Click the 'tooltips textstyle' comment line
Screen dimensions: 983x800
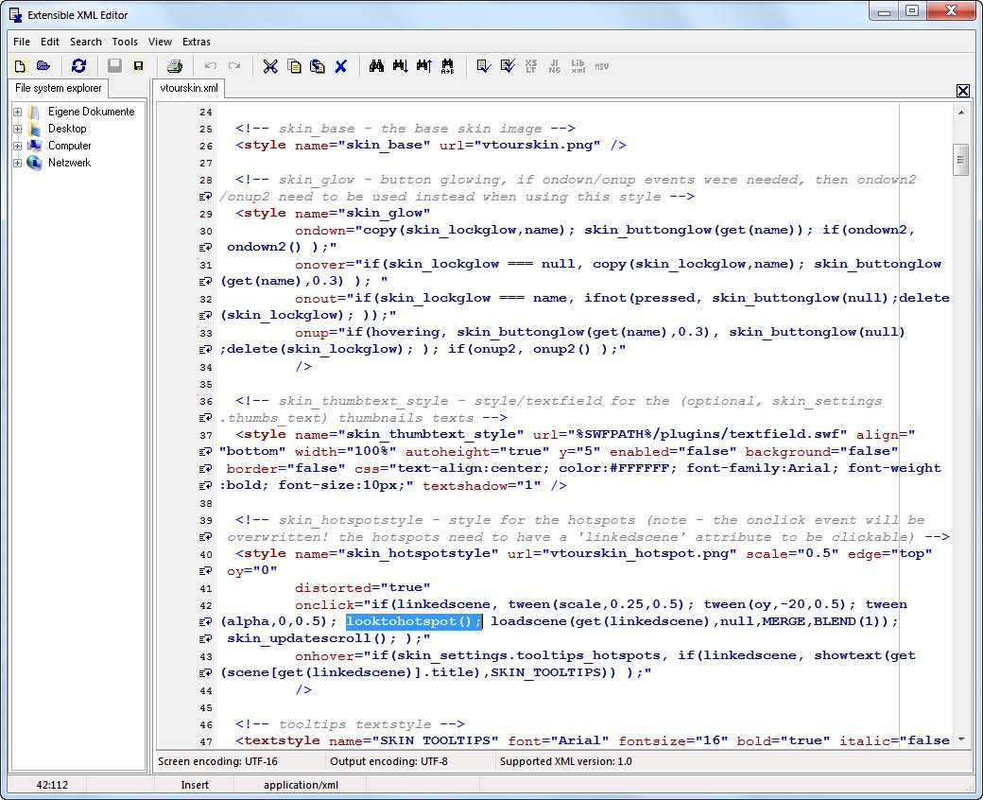click(x=350, y=724)
